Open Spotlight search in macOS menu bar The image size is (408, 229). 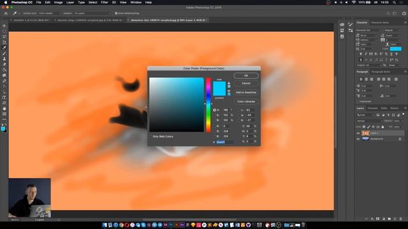395,3
